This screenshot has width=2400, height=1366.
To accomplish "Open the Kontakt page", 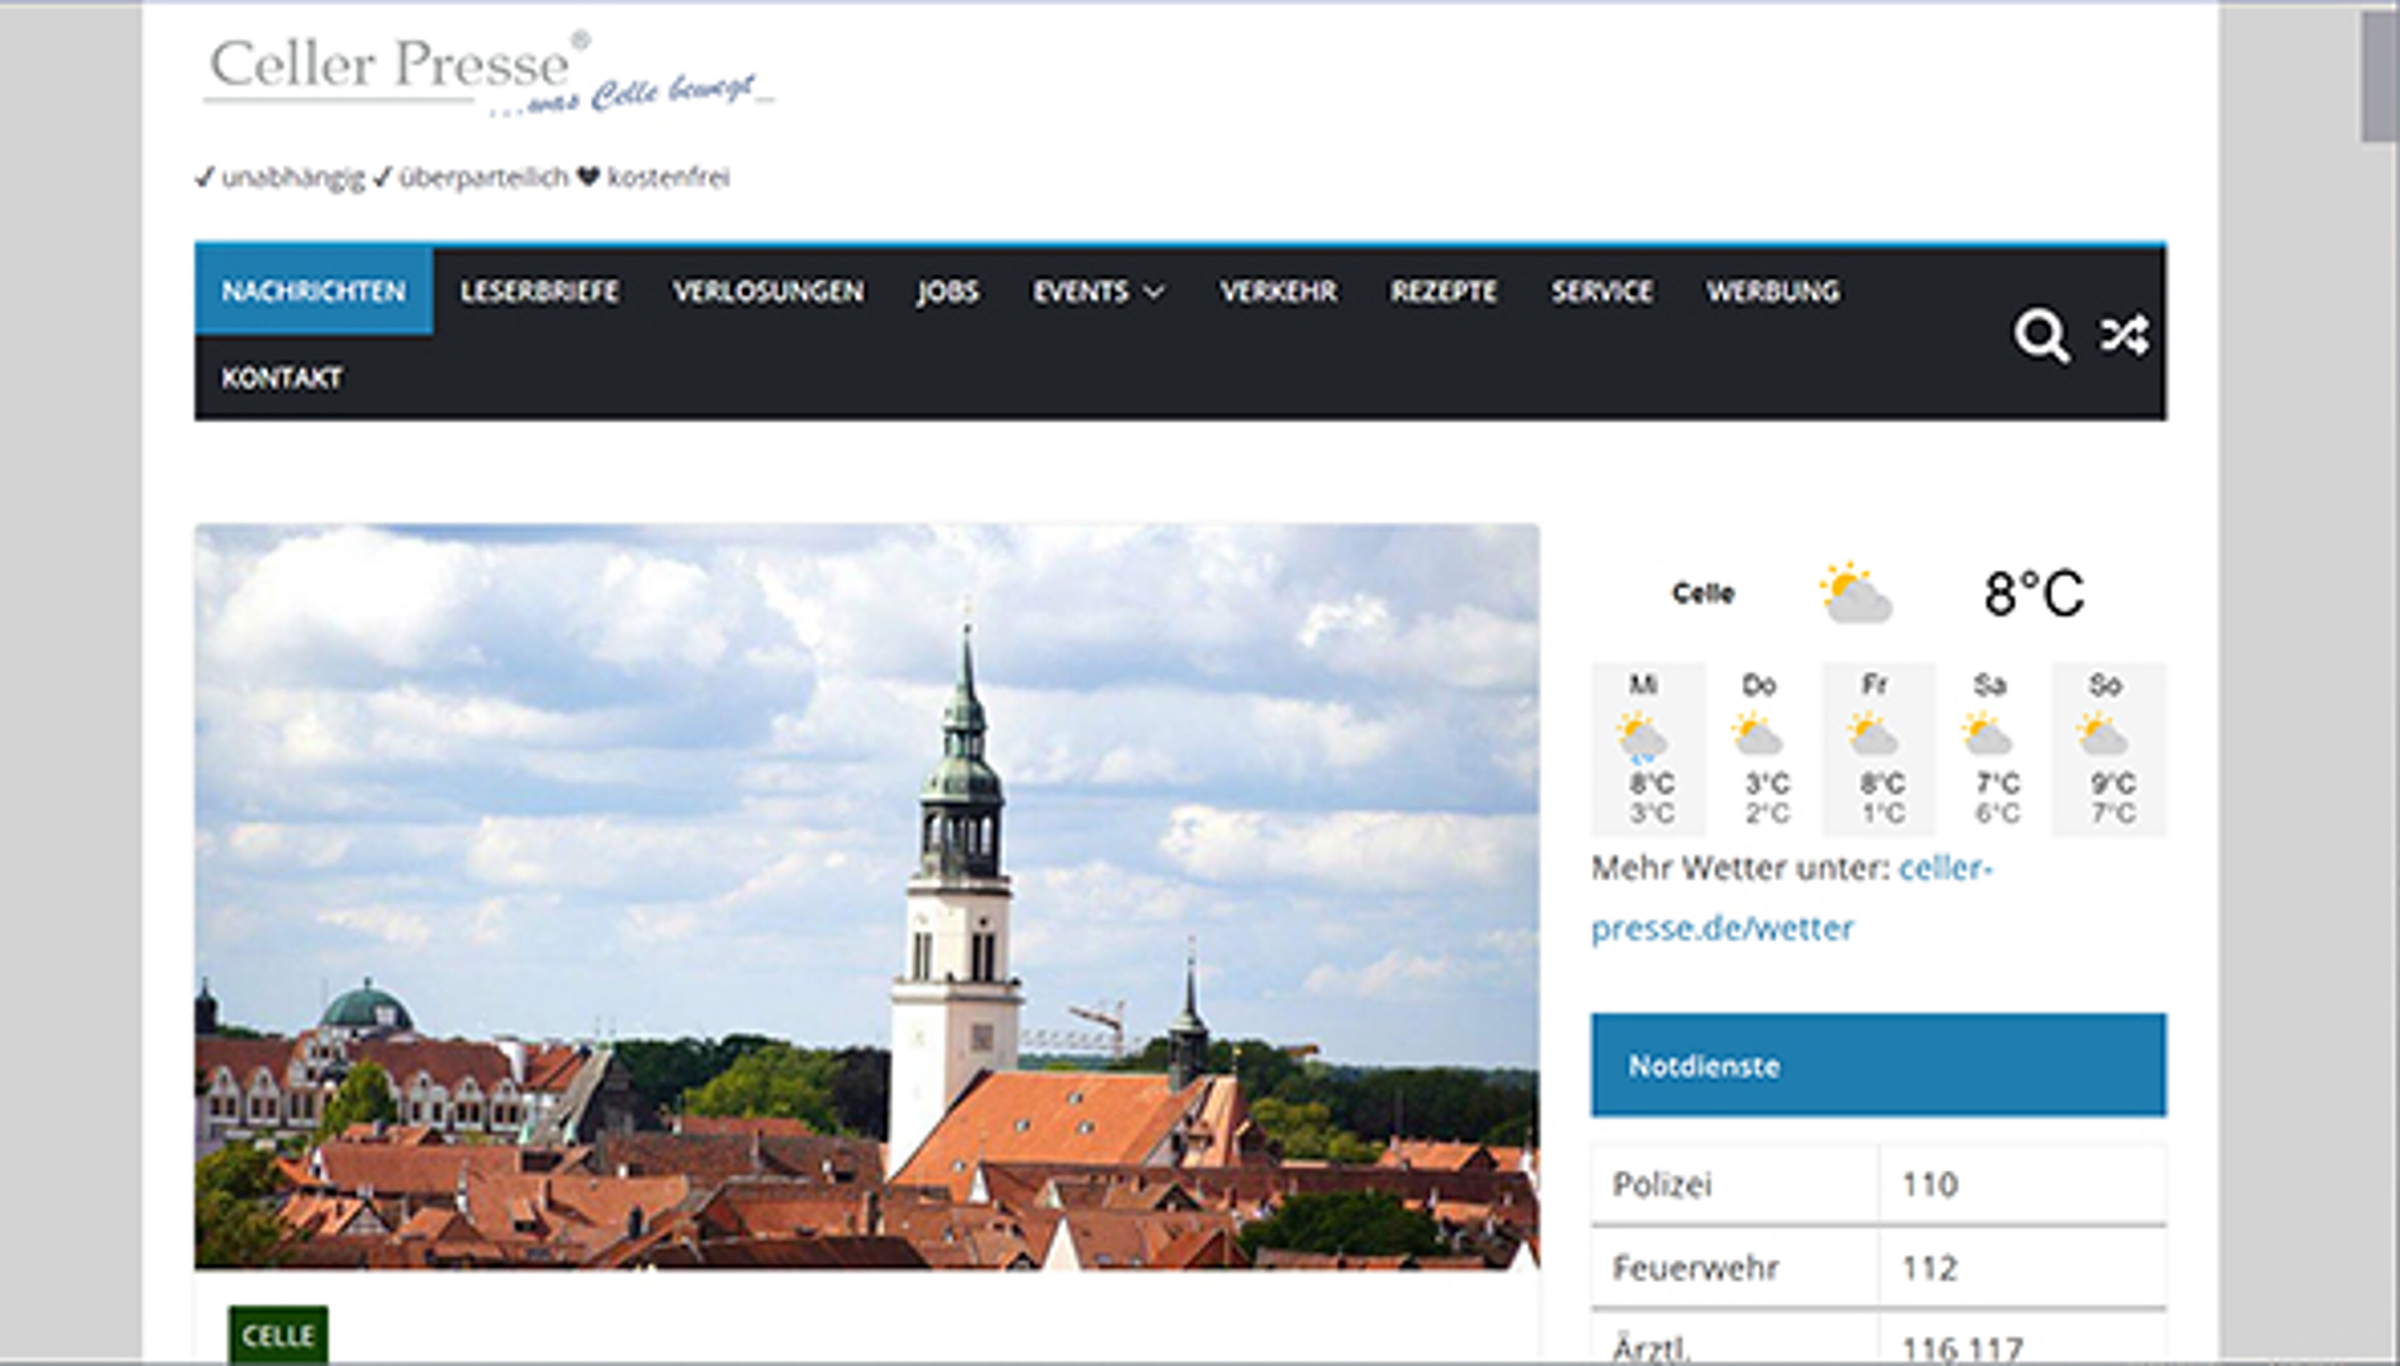I will [281, 378].
